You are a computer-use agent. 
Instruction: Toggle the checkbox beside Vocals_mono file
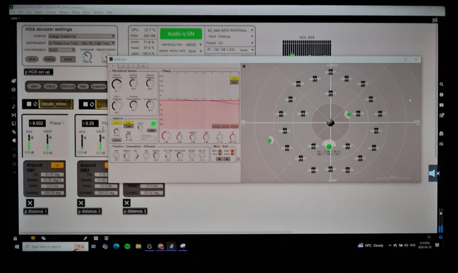[29, 104]
